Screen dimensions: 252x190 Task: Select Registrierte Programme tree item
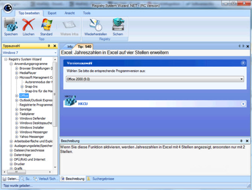pyautogui.click(x=36, y=105)
